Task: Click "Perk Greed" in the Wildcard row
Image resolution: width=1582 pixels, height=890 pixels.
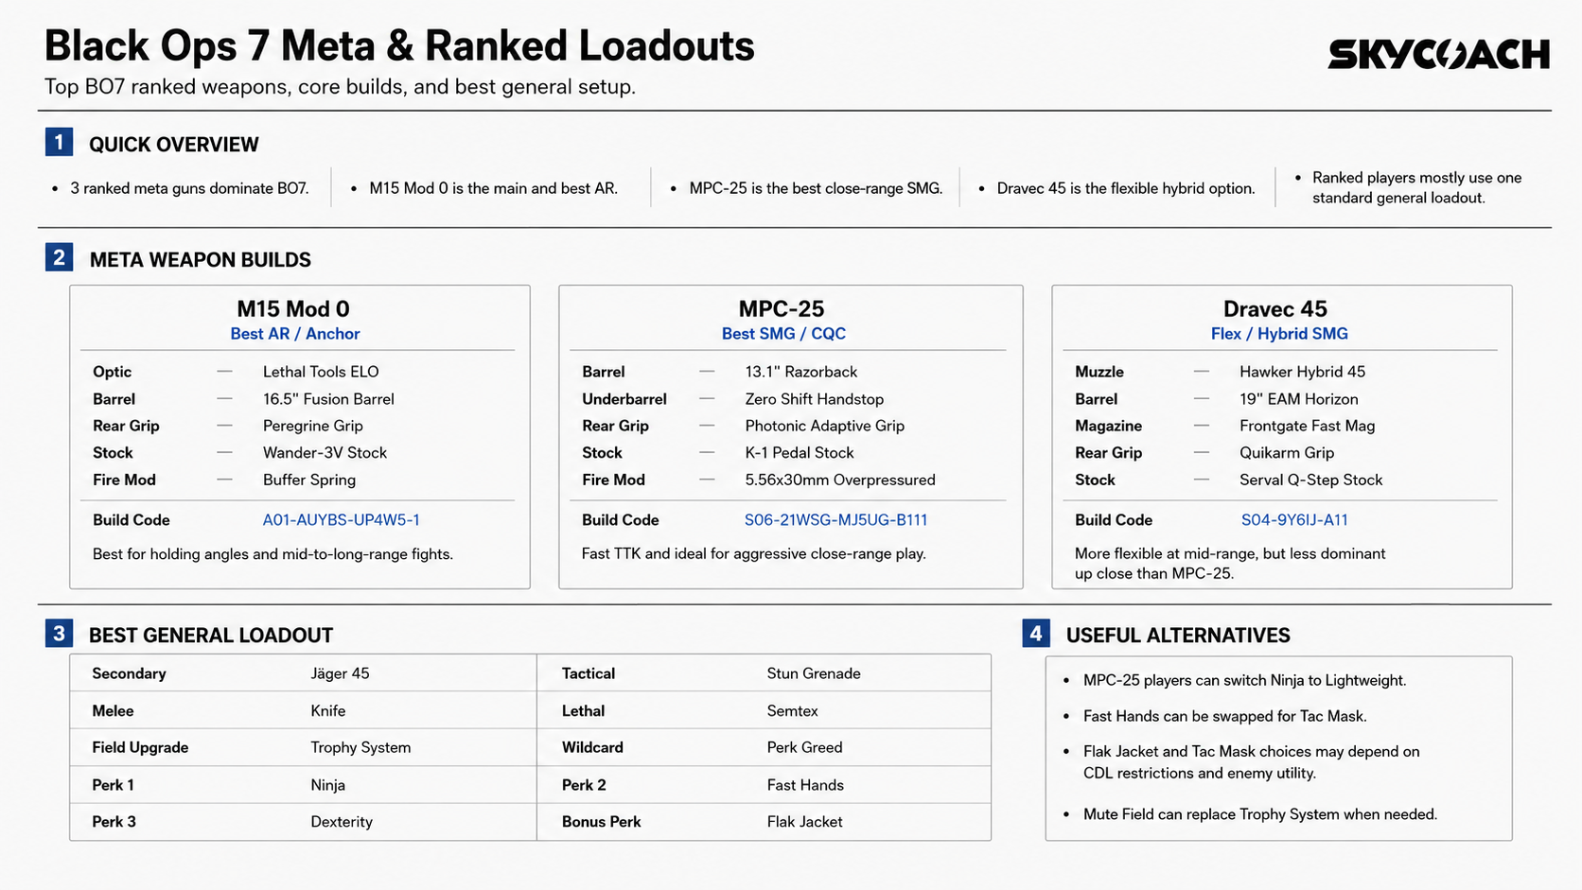Action: pos(805,747)
